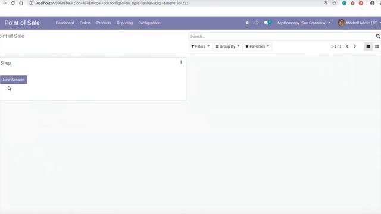Expand the Group By dropdown
Viewport: 381px width, 214px height.
(x=227, y=46)
